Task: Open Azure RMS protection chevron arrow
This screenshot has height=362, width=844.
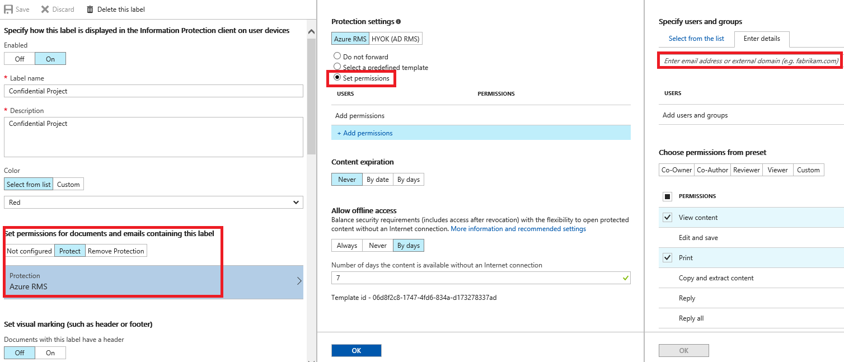Action: [299, 281]
